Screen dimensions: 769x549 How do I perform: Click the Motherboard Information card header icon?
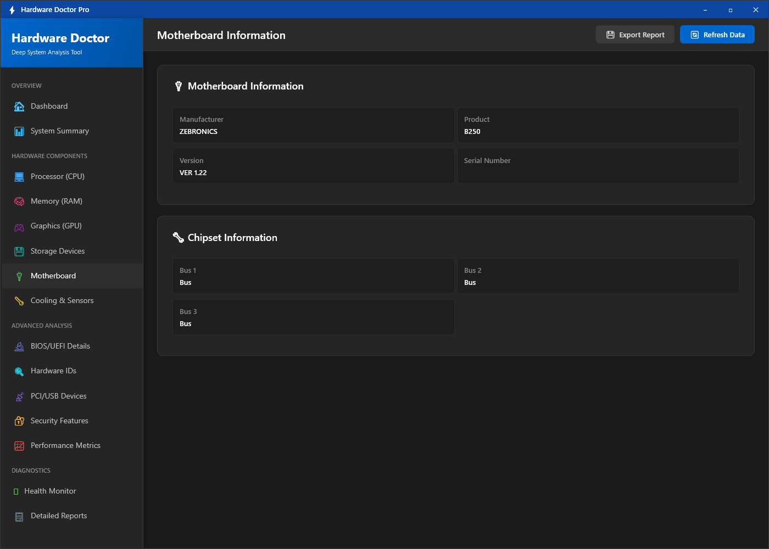tap(179, 86)
